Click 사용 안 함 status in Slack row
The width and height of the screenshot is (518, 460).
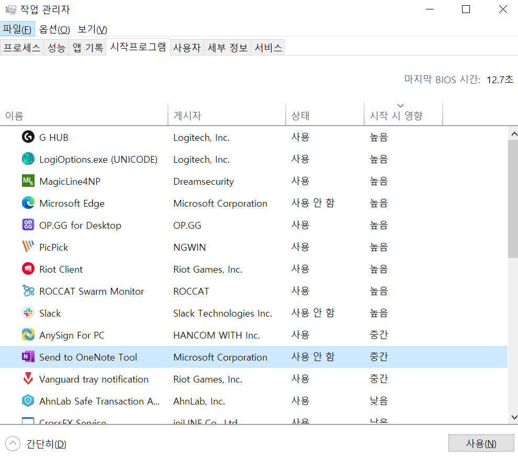click(x=313, y=312)
